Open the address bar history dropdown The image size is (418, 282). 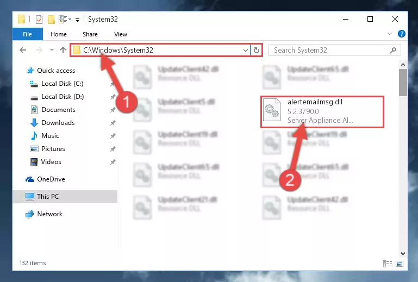[246, 50]
